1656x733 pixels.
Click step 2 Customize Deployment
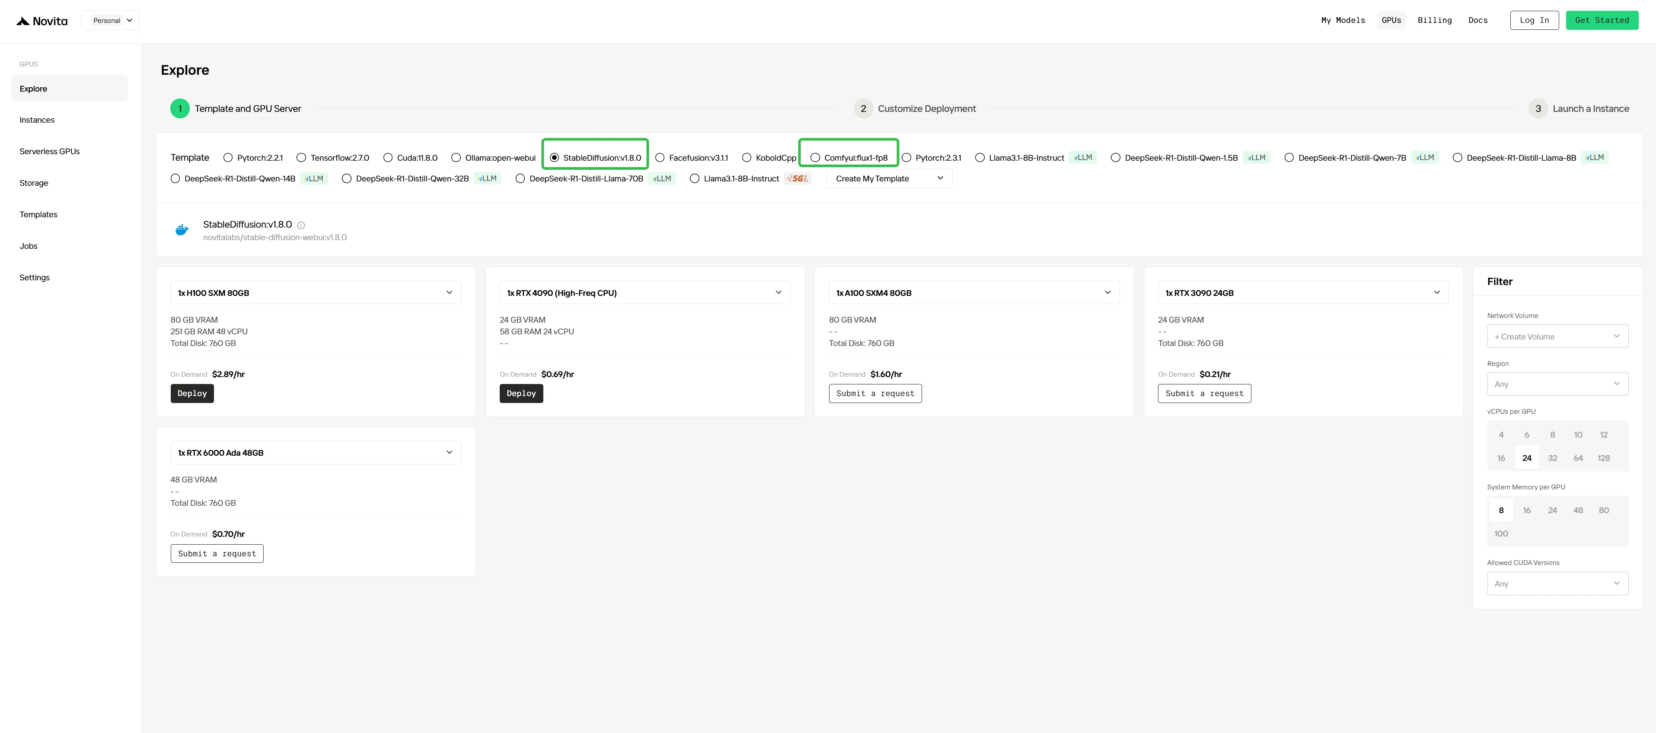915,108
